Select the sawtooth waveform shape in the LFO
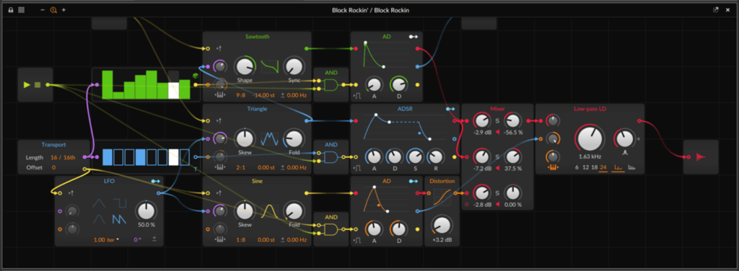This screenshot has height=271, width=739. (119, 219)
